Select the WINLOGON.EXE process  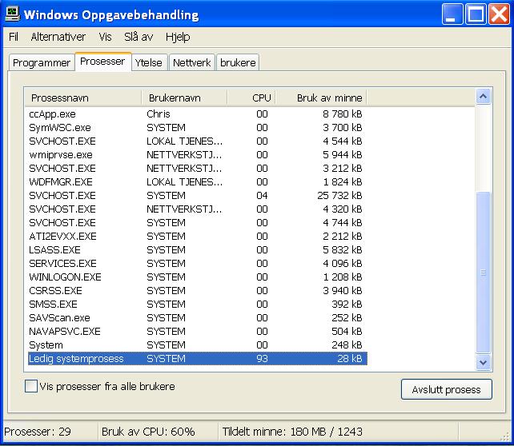(x=198, y=277)
